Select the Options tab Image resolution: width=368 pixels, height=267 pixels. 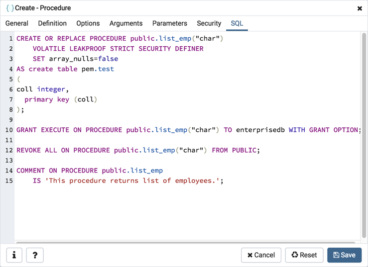pos(88,23)
